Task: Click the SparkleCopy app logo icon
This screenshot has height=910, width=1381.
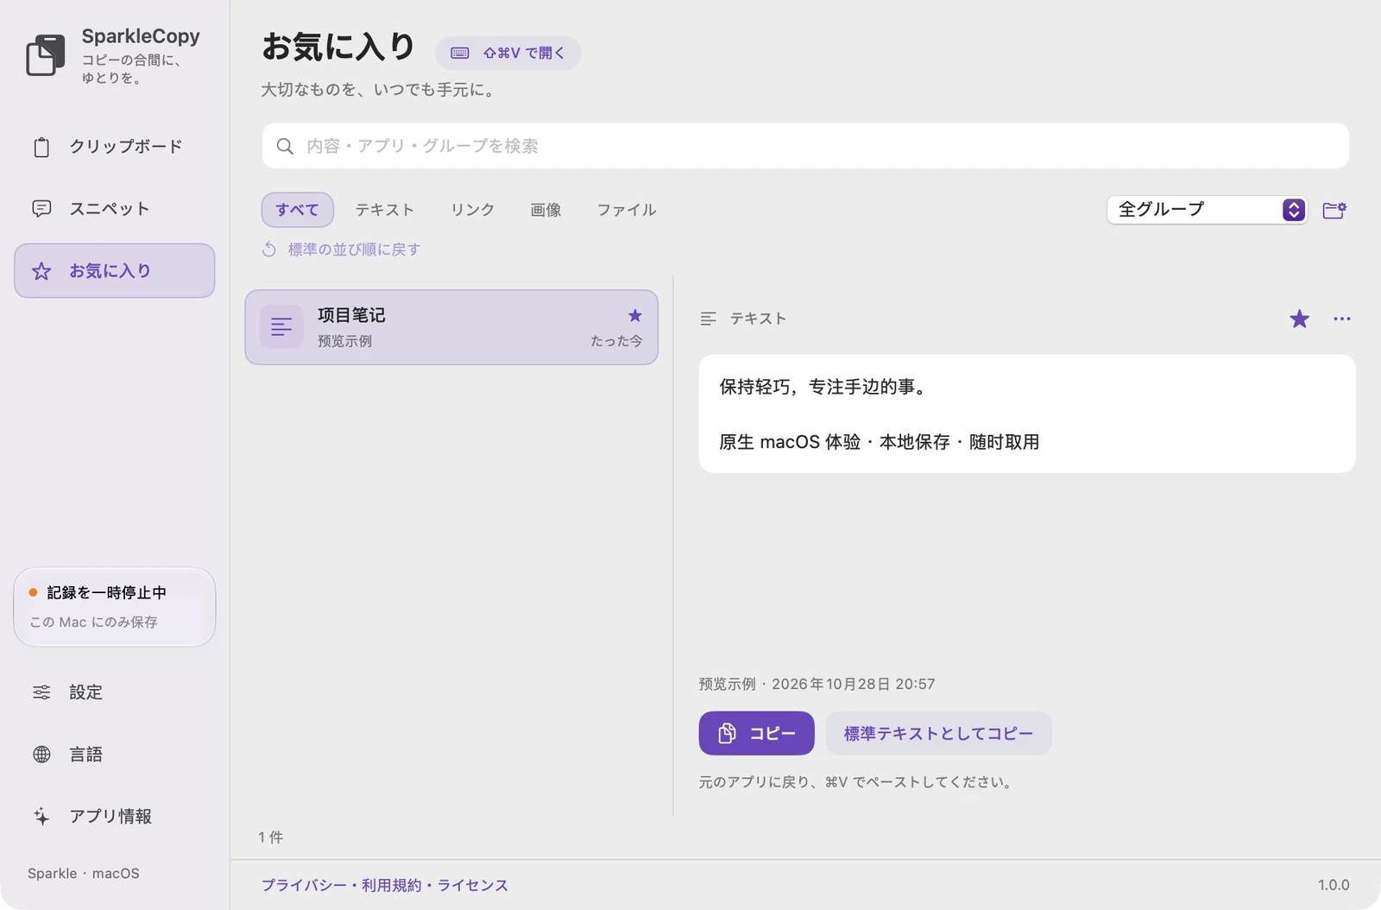Action: [x=46, y=54]
